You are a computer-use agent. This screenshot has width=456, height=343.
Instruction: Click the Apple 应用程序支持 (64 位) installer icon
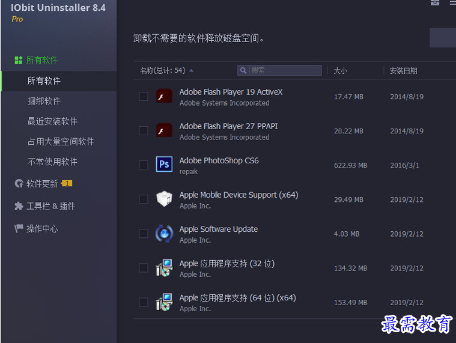[x=164, y=302]
